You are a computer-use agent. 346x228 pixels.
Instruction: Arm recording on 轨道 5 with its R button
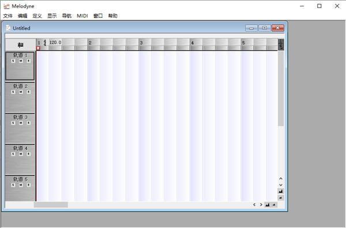tap(28, 185)
